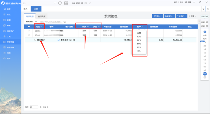210x114 pixels.
Task: Select highlighted 10月 in month list
Action: click(x=205, y=74)
